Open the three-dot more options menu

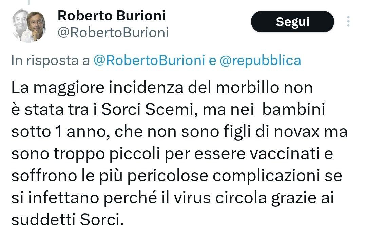pyautogui.click(x=348, y=22)
